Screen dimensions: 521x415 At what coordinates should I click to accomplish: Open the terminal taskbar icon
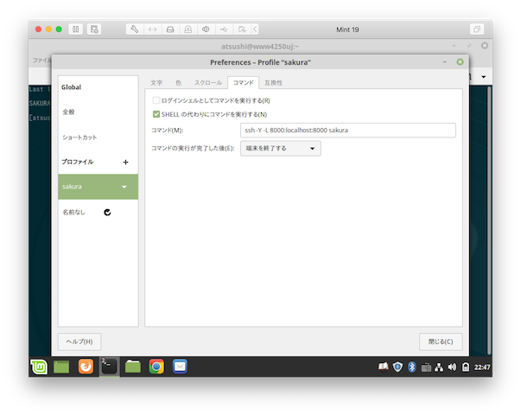(x=109, y=367)
